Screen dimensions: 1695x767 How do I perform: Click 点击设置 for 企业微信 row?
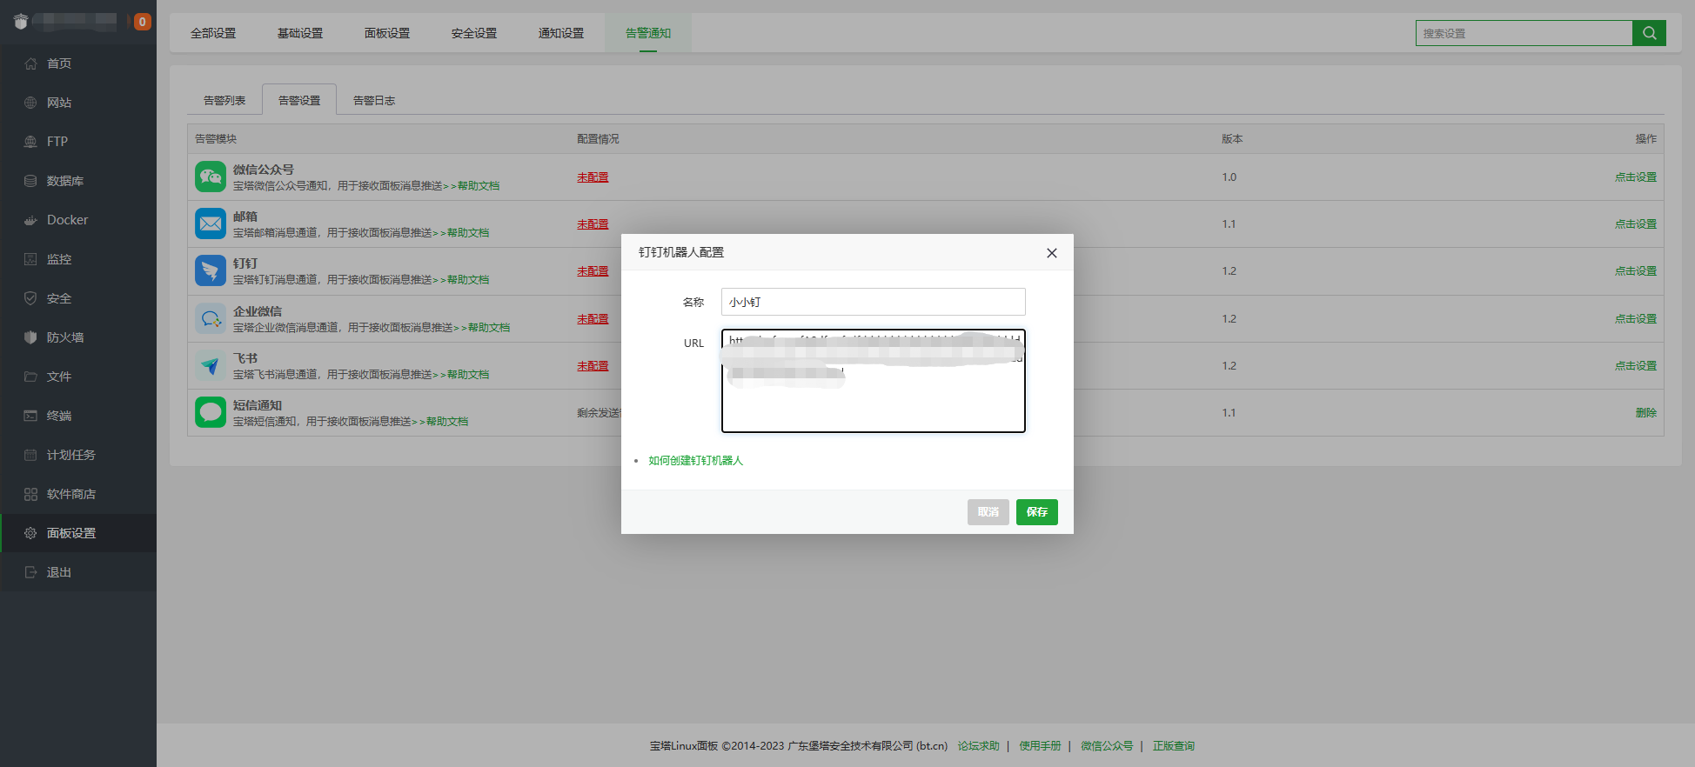[x=1636, y=319]
